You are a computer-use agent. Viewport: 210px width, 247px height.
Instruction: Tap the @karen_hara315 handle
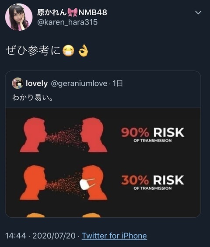click(67, 22)
